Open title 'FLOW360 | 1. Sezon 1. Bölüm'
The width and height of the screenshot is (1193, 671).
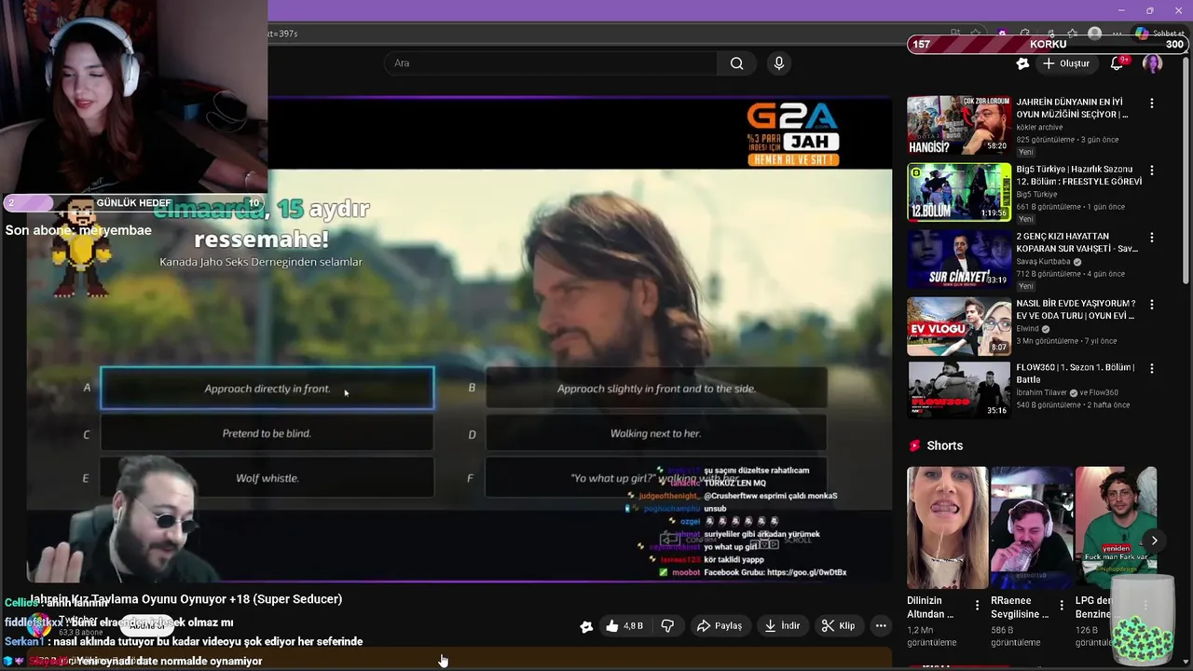(1075, 374)
